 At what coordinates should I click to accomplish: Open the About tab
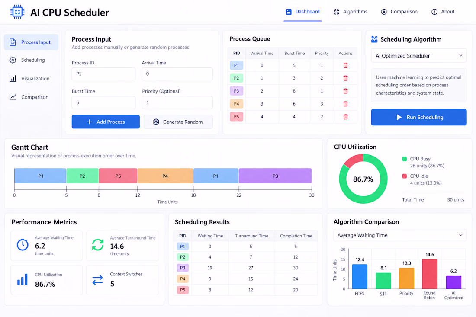(443, 12)
